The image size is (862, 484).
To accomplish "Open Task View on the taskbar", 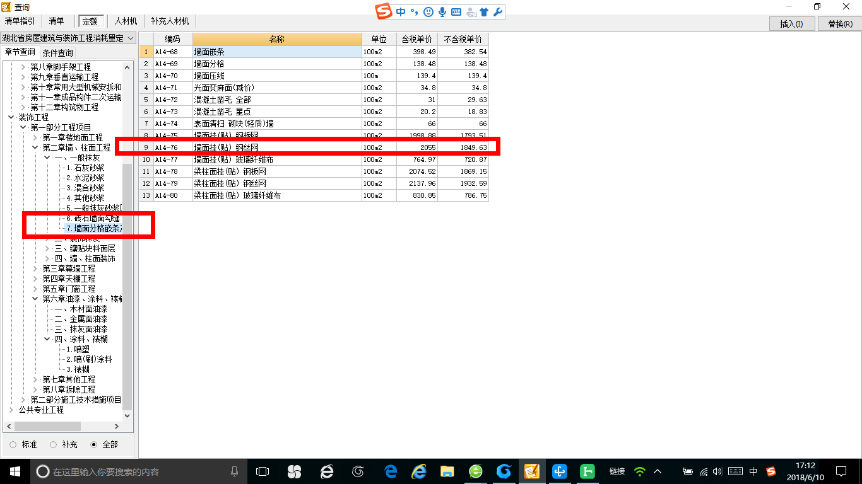I will (263, 471).
